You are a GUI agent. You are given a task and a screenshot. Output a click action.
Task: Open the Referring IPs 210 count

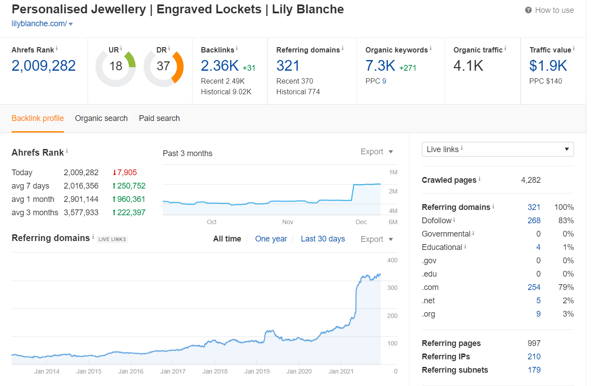tap(534, 357)
